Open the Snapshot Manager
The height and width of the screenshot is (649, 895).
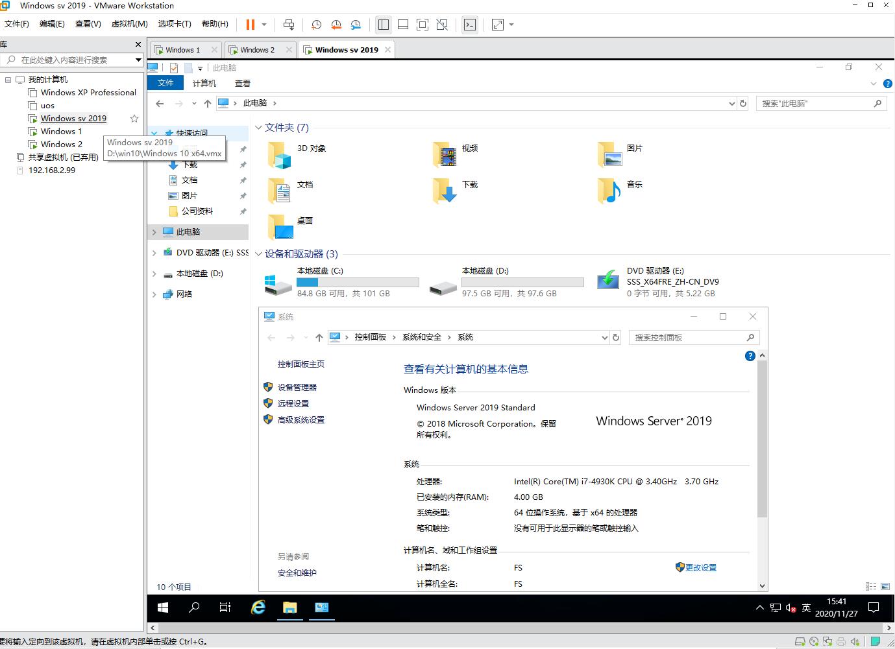[356, 25]
